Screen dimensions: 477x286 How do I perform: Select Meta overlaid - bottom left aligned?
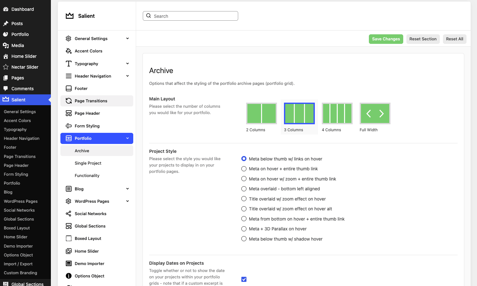244,189
